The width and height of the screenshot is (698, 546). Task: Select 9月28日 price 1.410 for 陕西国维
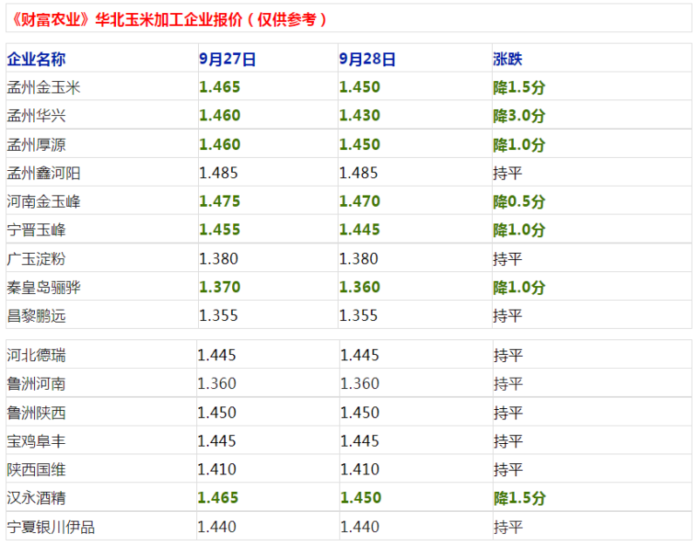(359, 469)
